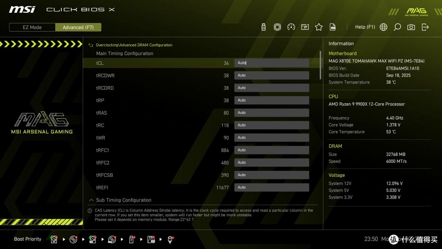Select the tRCDWR row label
The image size is (442, 249).
click(x=105, y=76)
